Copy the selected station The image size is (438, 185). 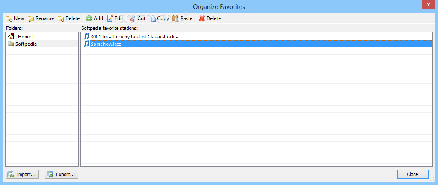click(159, 18)
